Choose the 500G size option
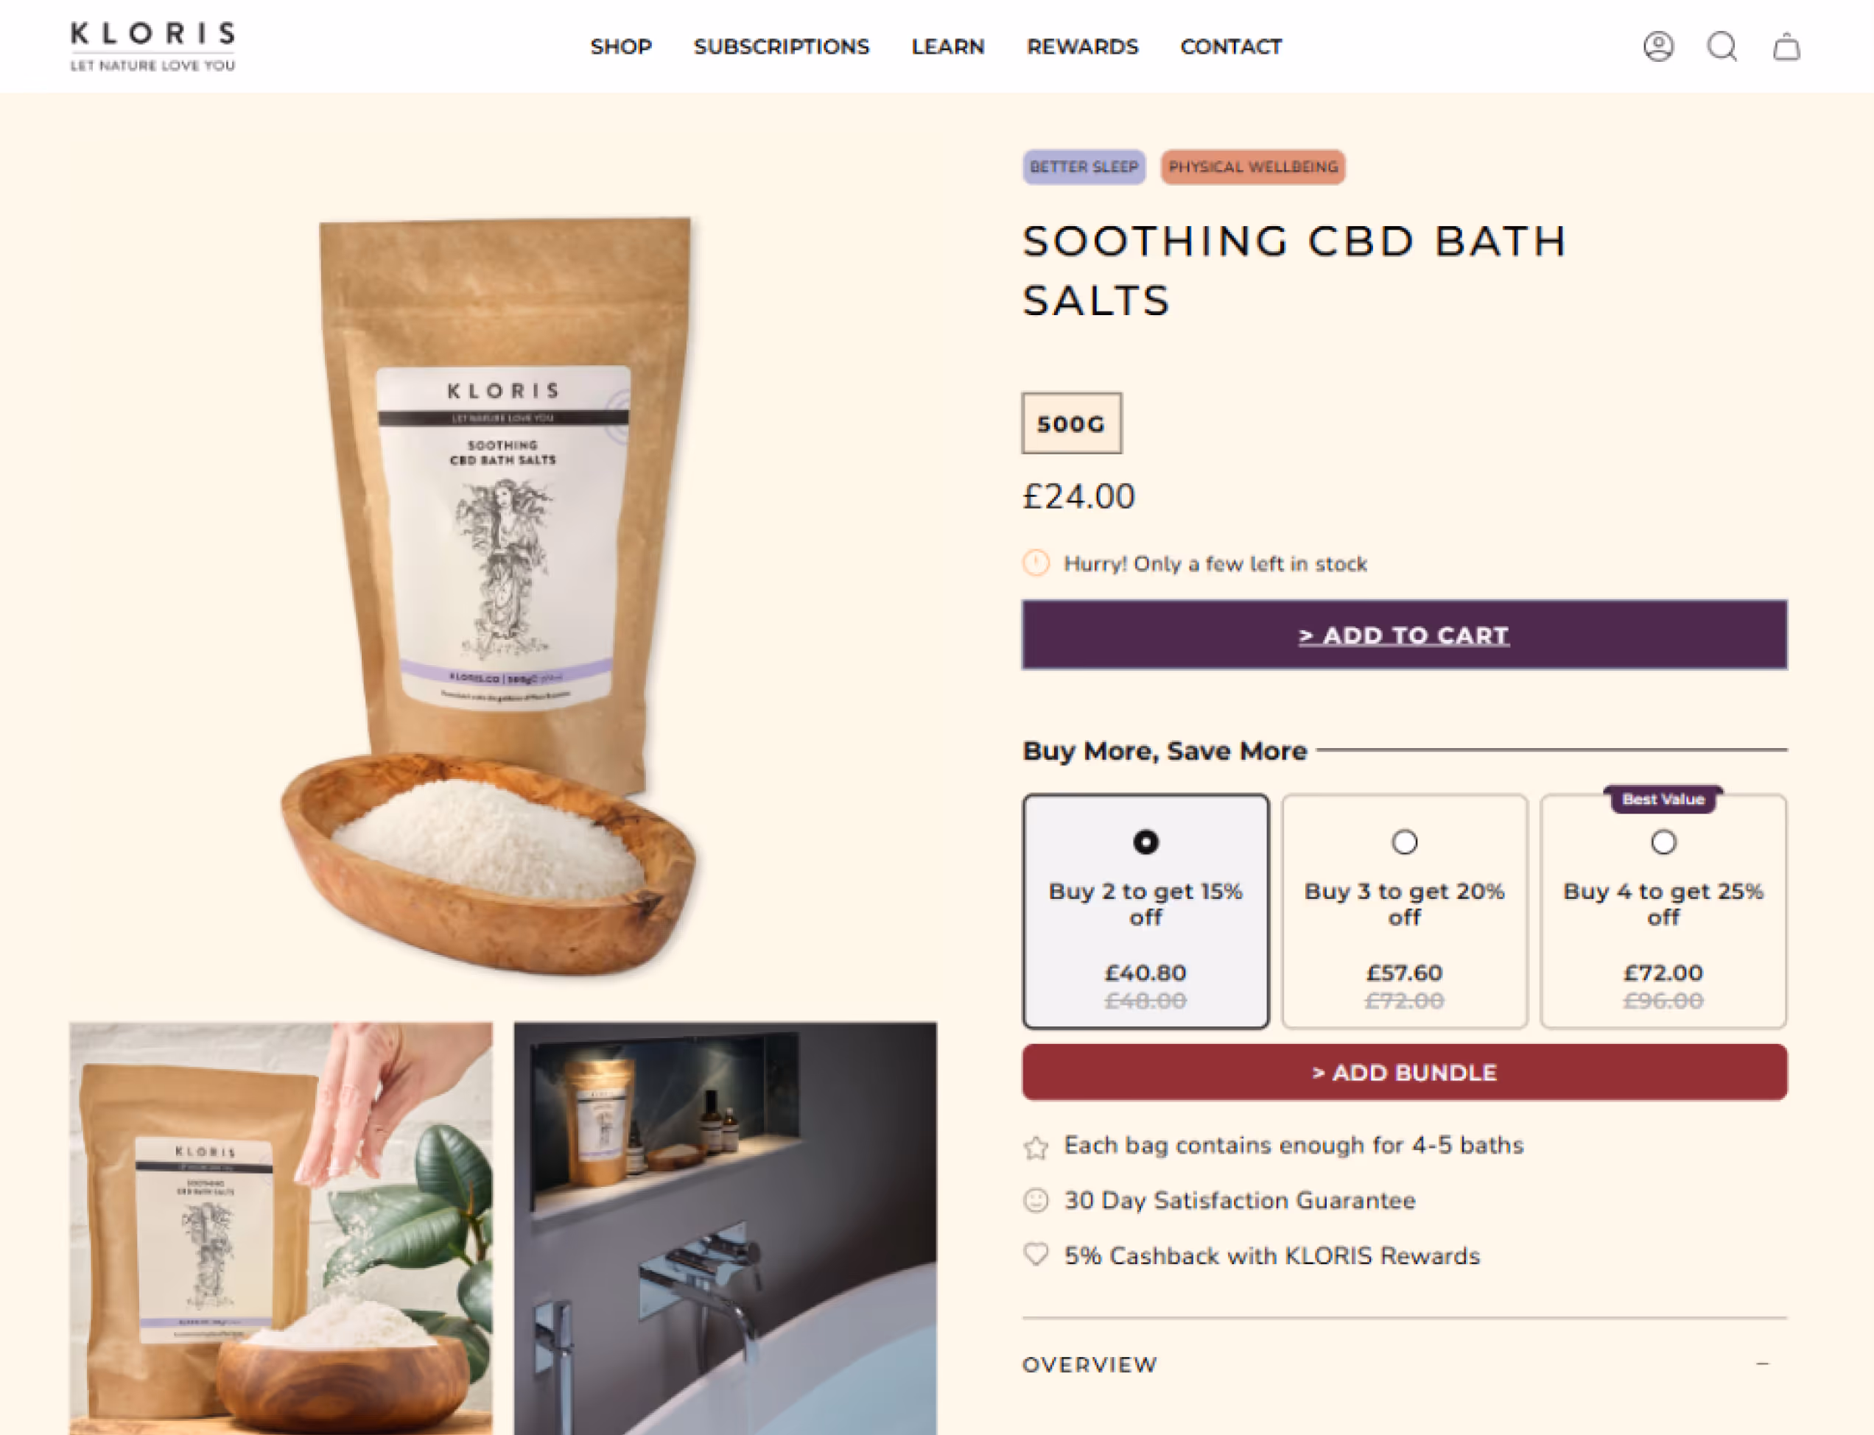This screenshot has width=1874, height=1435. (x=1072, y=423)
